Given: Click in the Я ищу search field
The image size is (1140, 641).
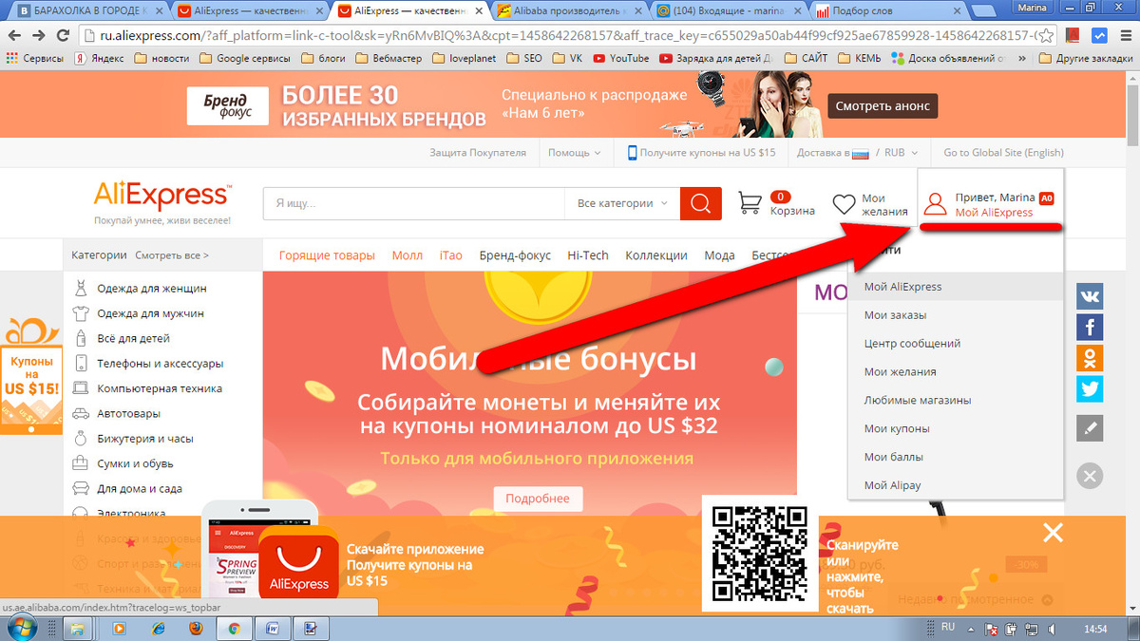Looking at the screenshot, I should [414, 203].
